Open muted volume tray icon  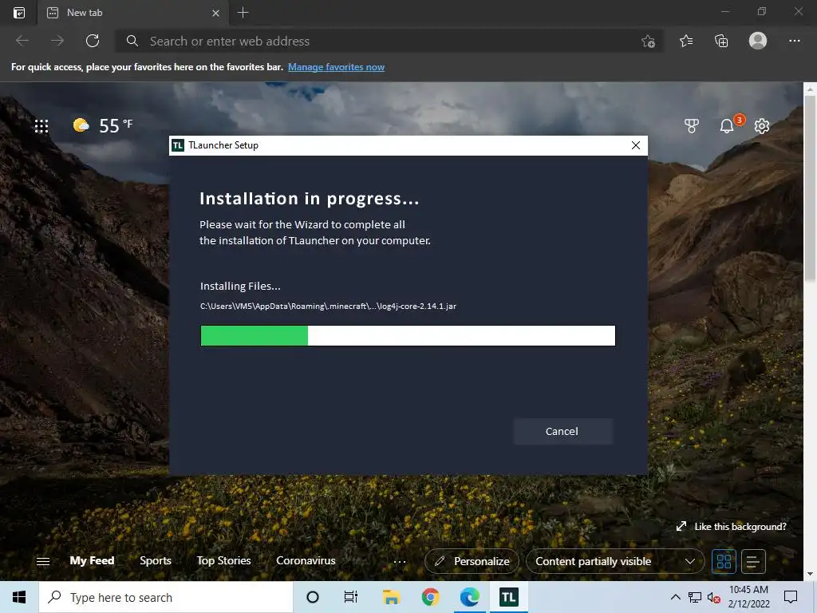(x=714, y=597)
